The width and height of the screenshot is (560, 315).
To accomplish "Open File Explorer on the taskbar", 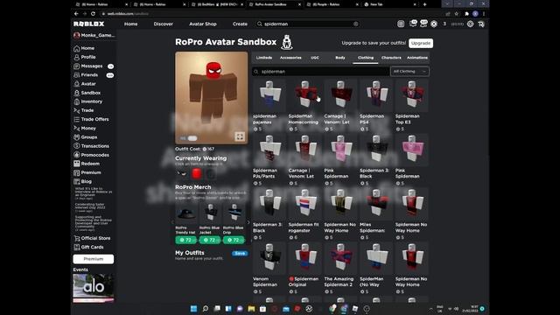I will pyautogui.click(x=251, y=309).
